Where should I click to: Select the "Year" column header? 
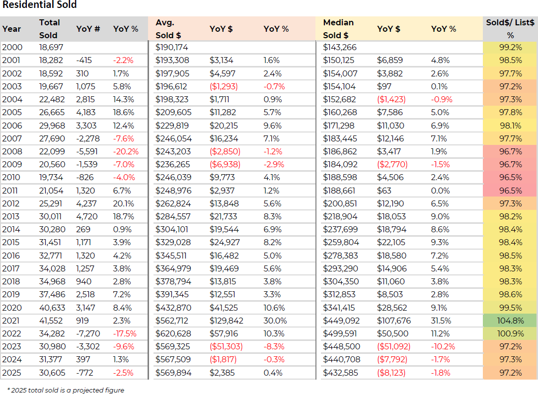(11, 29)
